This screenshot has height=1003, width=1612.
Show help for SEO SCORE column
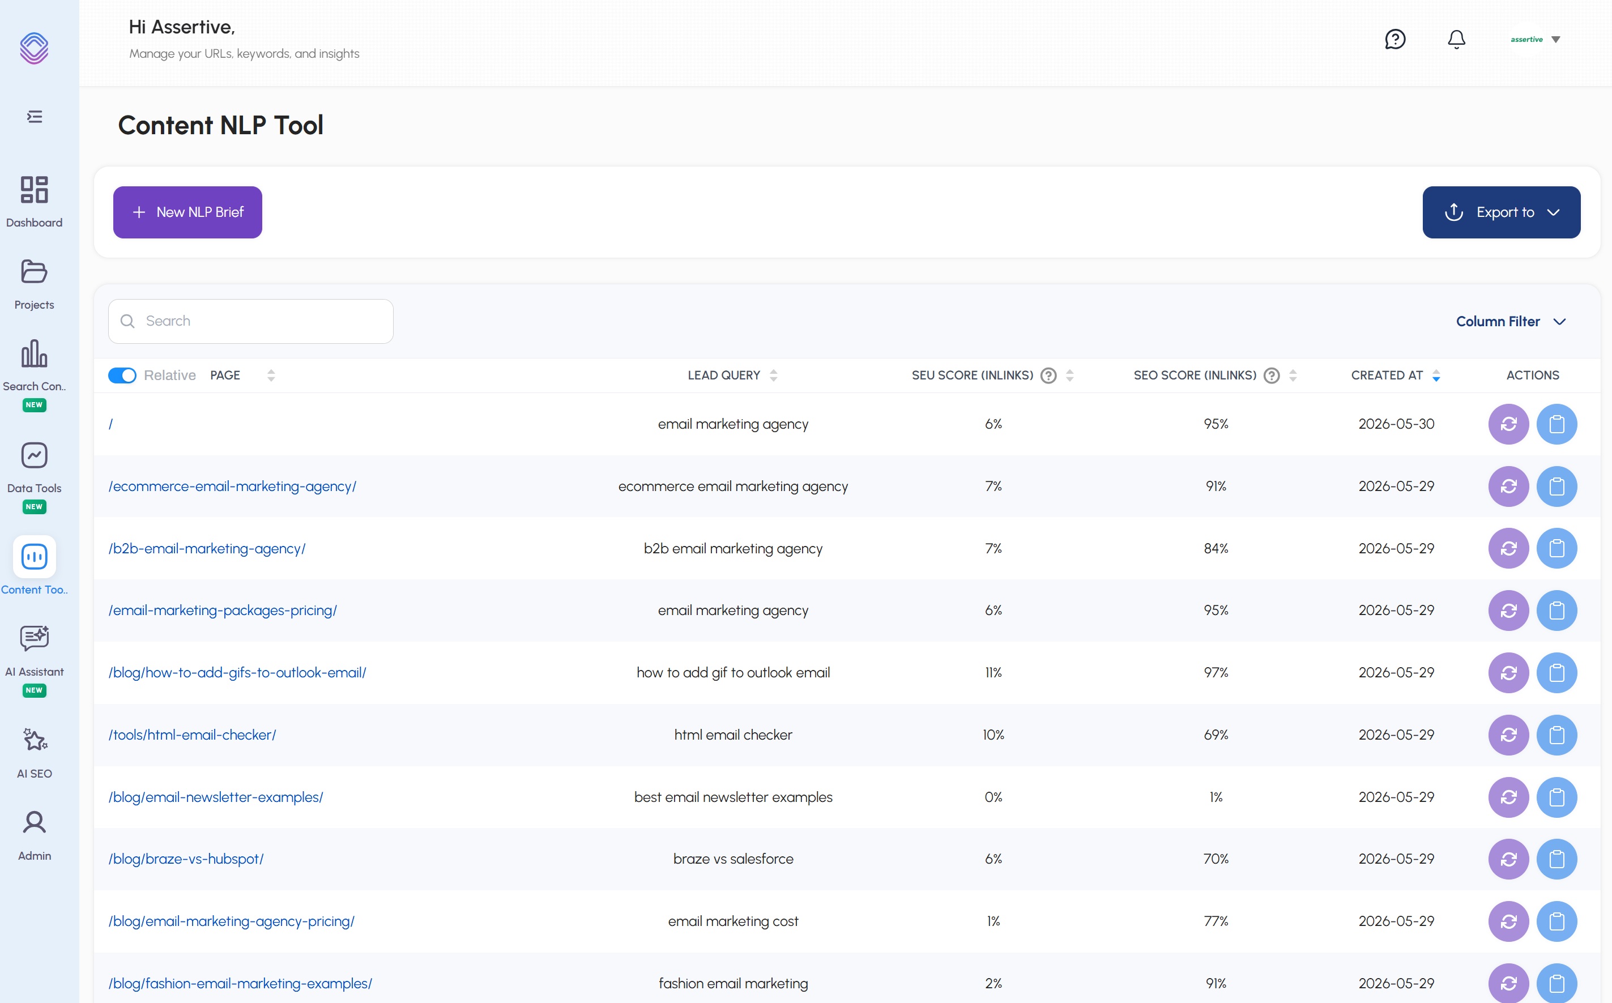tap(1271, 375)
